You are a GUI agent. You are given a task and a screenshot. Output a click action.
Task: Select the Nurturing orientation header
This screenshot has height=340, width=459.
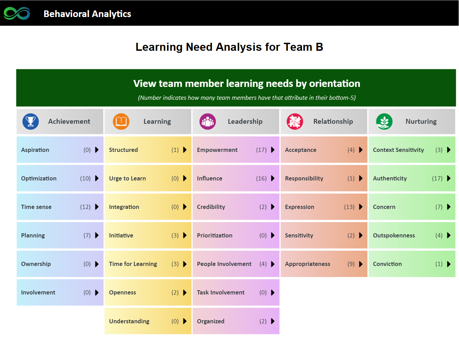pos(412,121)
